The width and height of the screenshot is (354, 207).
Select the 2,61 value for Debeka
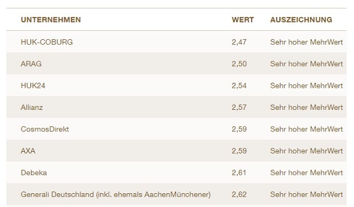click(239, 173)
